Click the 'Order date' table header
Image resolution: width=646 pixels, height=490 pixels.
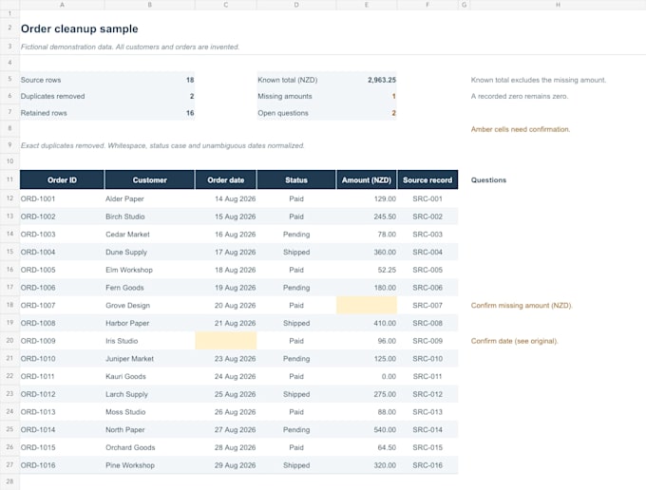pos(226,179)
